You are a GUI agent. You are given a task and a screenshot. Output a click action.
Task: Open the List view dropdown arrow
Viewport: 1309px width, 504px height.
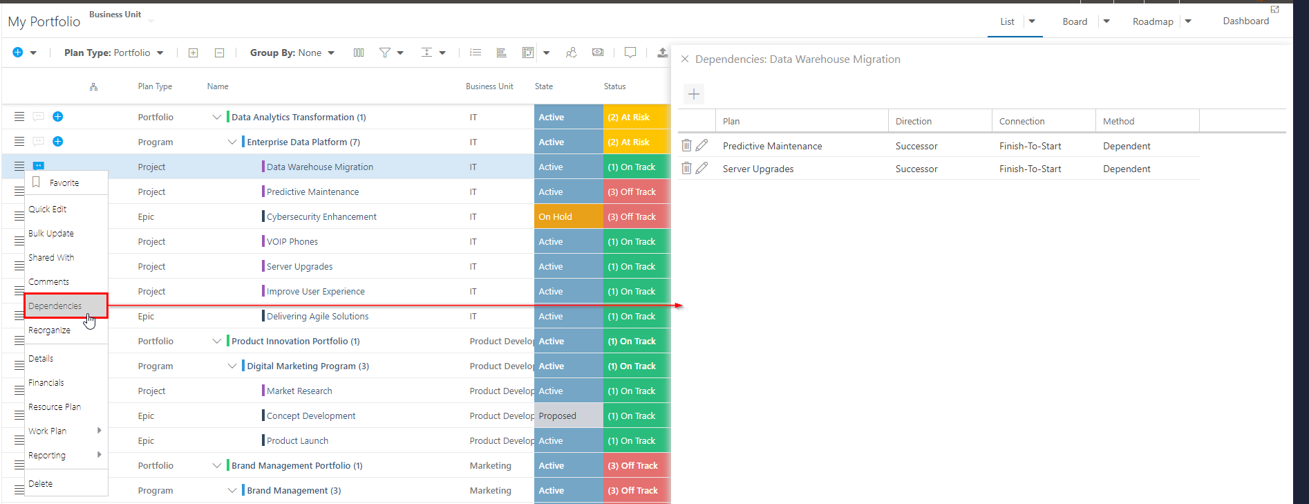click(x=1032, y=21)
